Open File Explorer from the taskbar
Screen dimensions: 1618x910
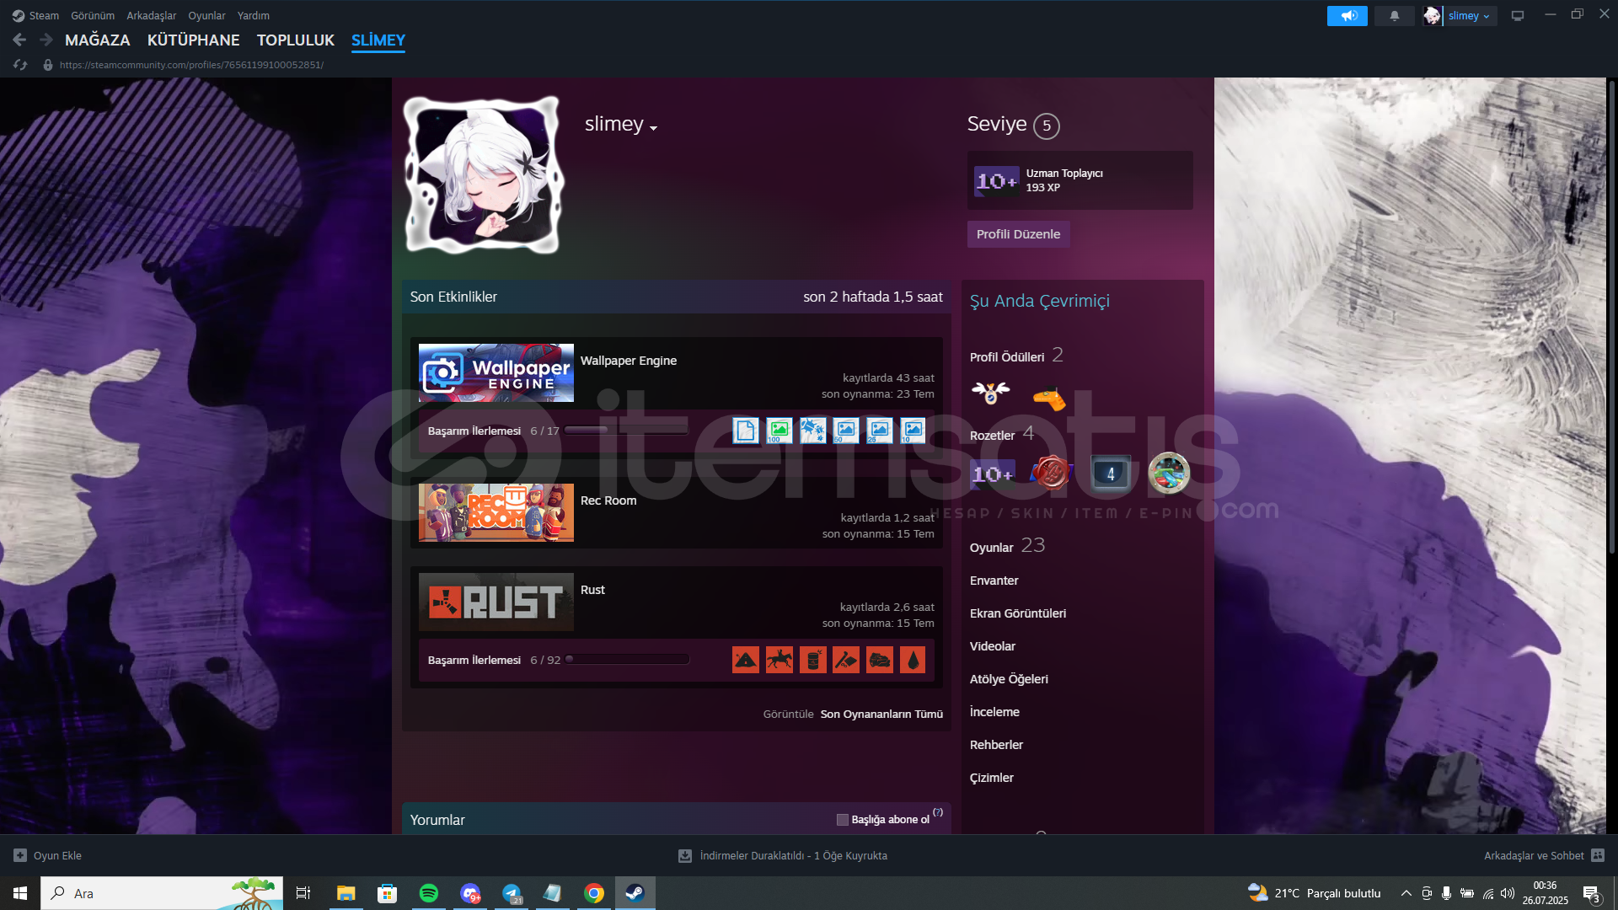[x=346, y=893]
